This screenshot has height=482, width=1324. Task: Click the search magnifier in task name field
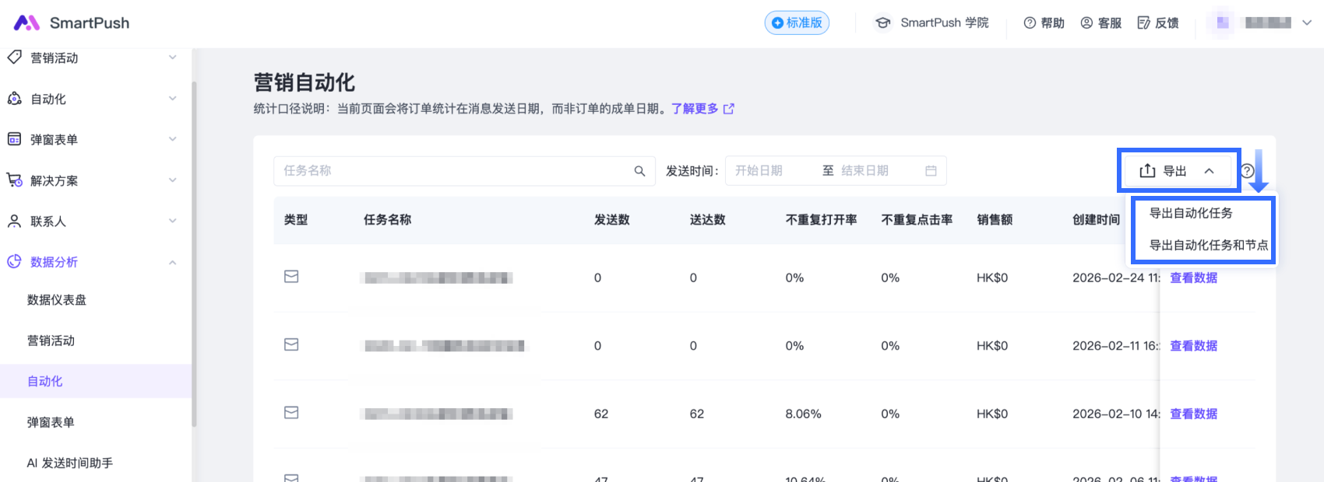tap(639, 171)
